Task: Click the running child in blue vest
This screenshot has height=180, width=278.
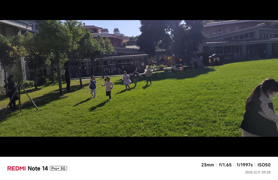Action: pyautogui.click(x=93, y=86)
